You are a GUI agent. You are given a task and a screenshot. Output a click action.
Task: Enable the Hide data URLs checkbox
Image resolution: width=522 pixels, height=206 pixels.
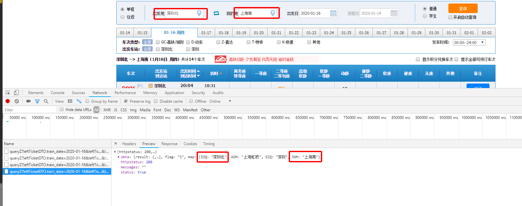62,109
